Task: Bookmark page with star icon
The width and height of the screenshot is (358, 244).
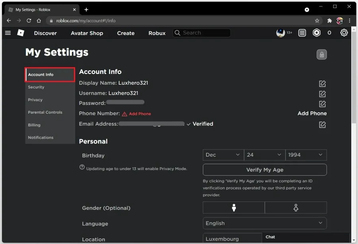Action: (x=317, y=21)
